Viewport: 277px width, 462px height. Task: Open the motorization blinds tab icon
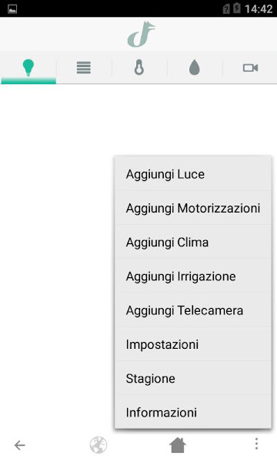84,68
